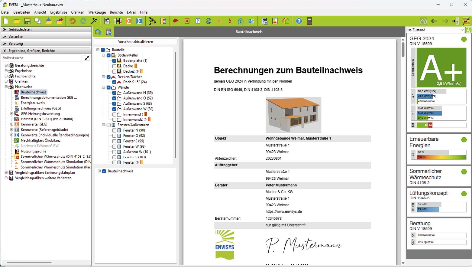
Task: Click the blue radiator toolbar icon
Action: (x=251, y=21)
